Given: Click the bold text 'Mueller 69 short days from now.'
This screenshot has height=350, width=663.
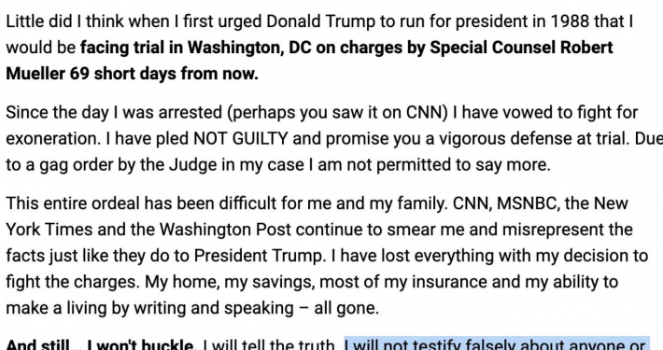Looking at the screenshot, I should click(x=132, y=74).
